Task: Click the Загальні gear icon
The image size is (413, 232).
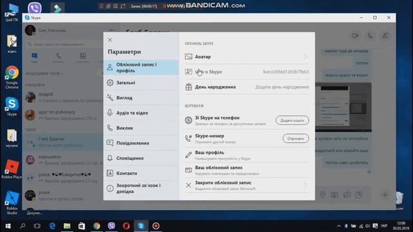Action: click(110, 82)
